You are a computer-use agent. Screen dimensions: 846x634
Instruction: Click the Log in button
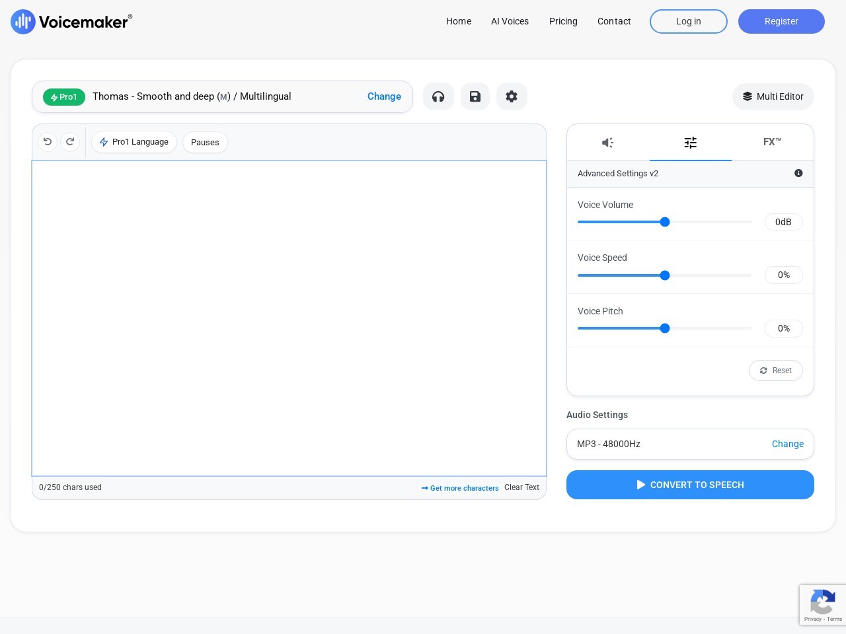coord(689,21)
